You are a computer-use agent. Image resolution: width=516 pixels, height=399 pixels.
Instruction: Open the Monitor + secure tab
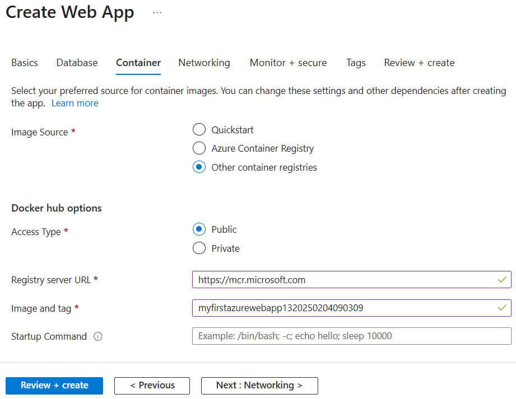pos(289,63)
